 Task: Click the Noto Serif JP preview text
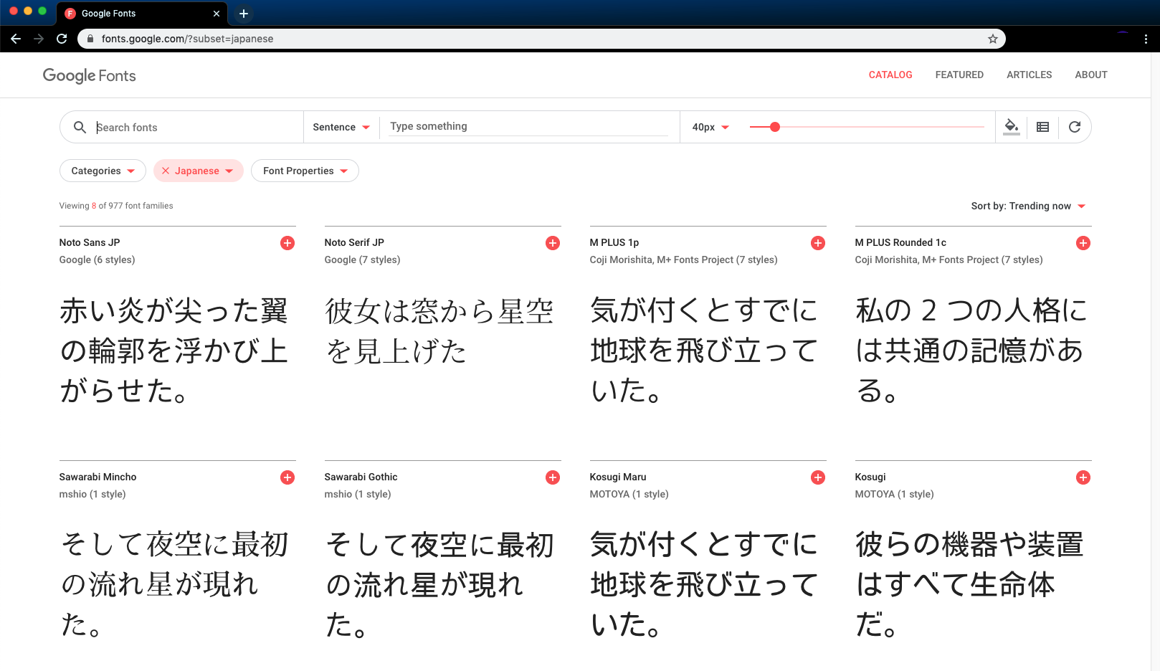point(439,330)
